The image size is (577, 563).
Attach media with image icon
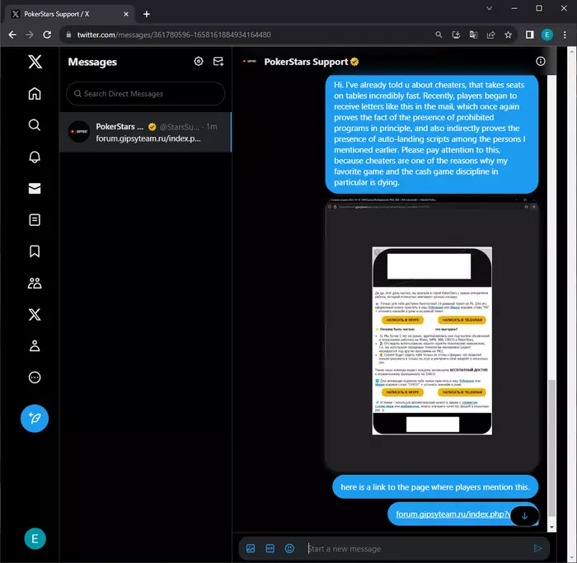click(x=251, y=549)
